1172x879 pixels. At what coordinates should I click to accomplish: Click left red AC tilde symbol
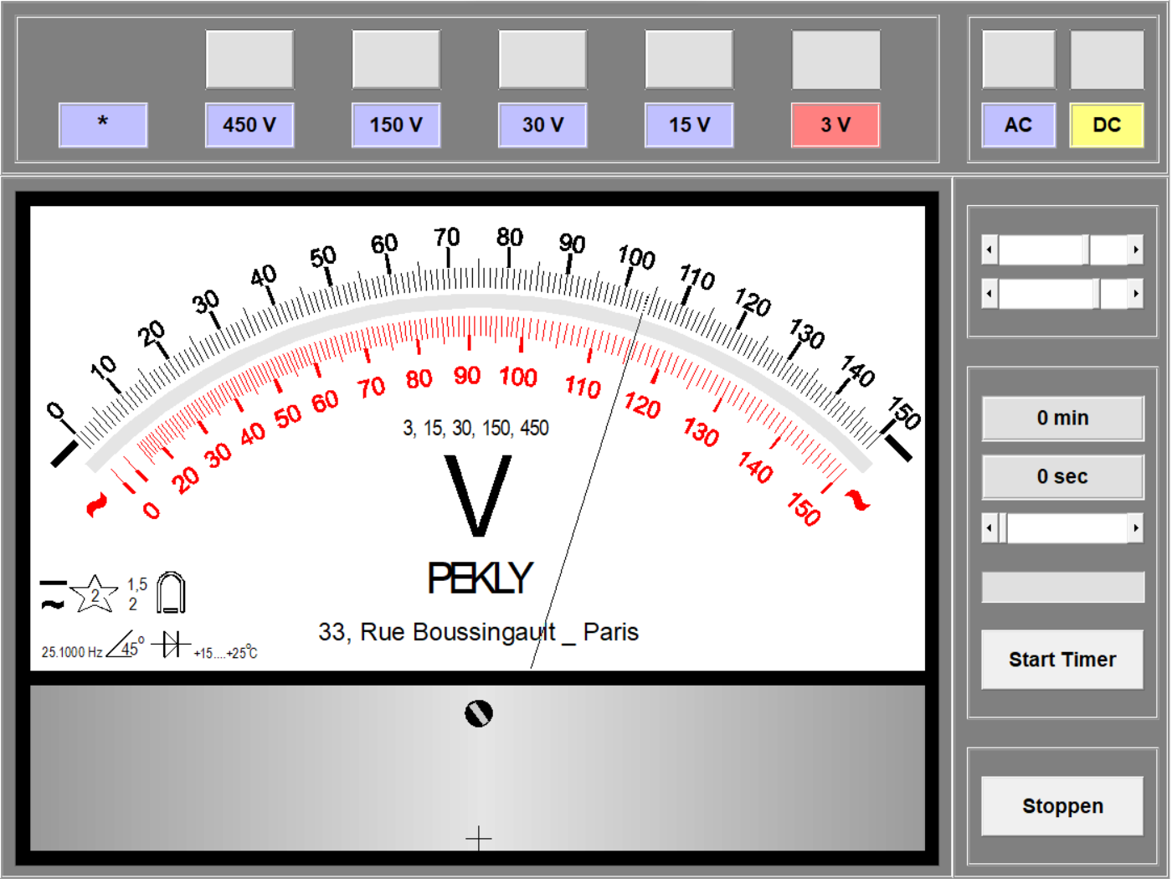pyautogui.click(x=97, y=506)
